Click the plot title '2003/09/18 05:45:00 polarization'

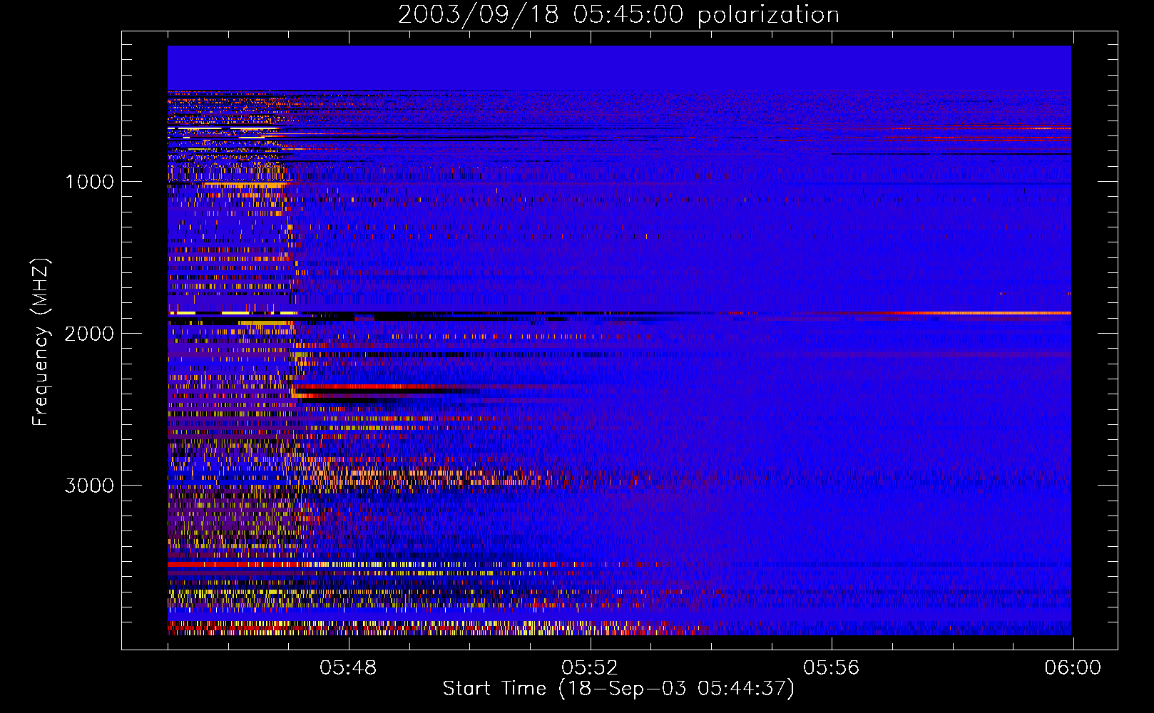(618, 14)
